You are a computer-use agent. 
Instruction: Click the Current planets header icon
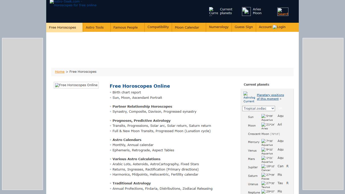coord(213,11)
